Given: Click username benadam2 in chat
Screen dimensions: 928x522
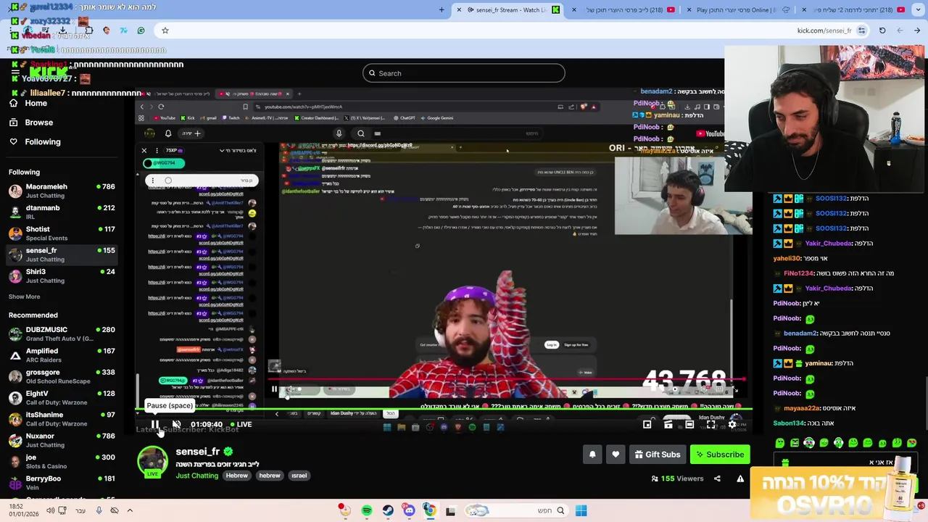Looking at the screenshot, I should [x=800, y=333].
